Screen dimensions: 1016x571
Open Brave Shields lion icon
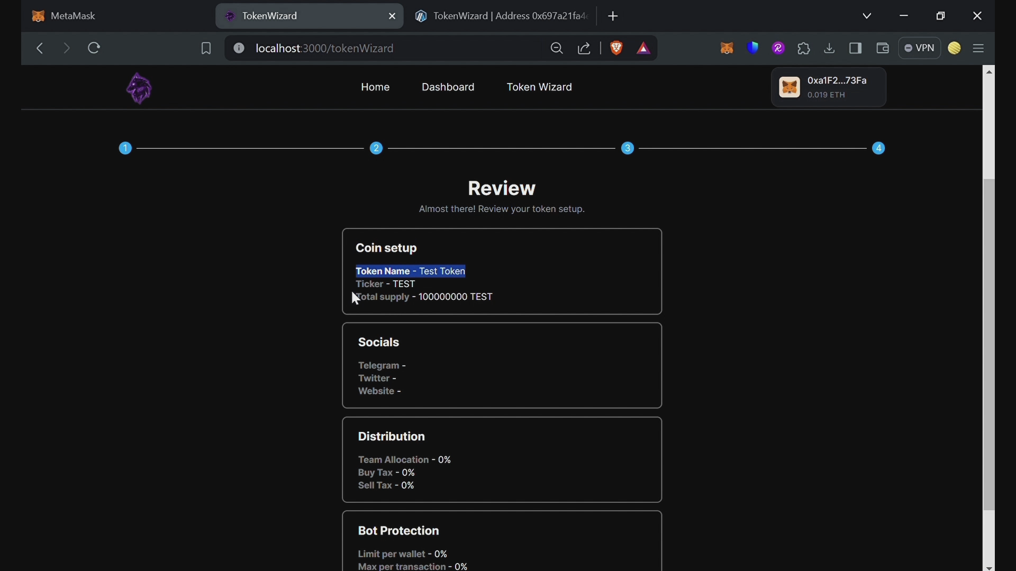click(616, 48)
